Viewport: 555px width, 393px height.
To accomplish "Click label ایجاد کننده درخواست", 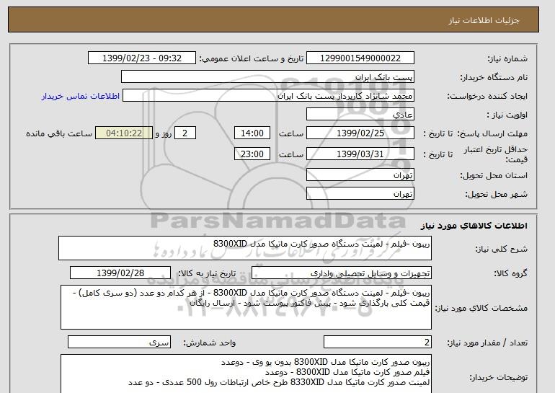I will pyautogui.click(x=487, y=96).
